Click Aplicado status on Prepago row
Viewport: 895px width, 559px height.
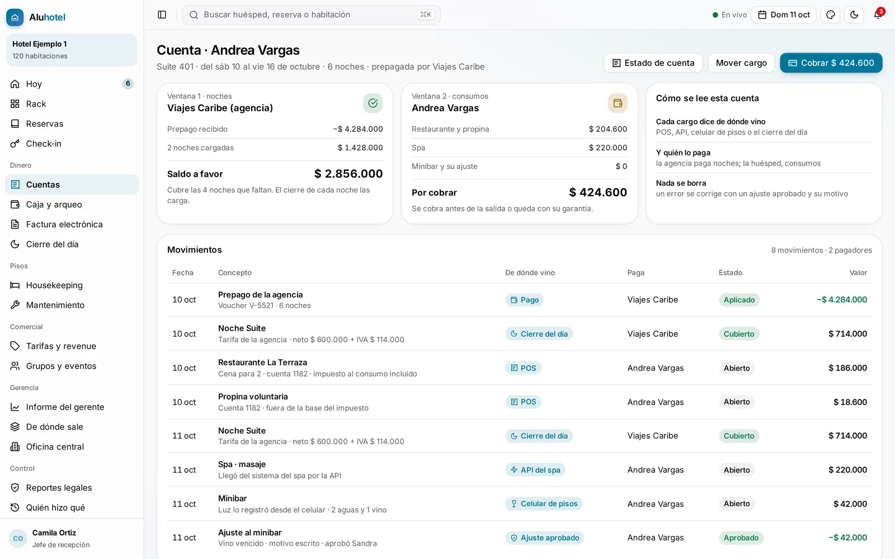pos(739,300)
